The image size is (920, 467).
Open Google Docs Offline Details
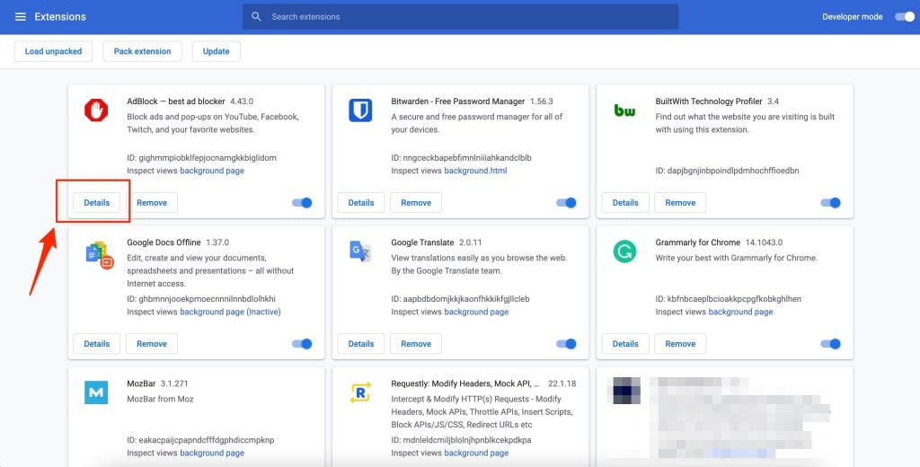coord(97,344)
